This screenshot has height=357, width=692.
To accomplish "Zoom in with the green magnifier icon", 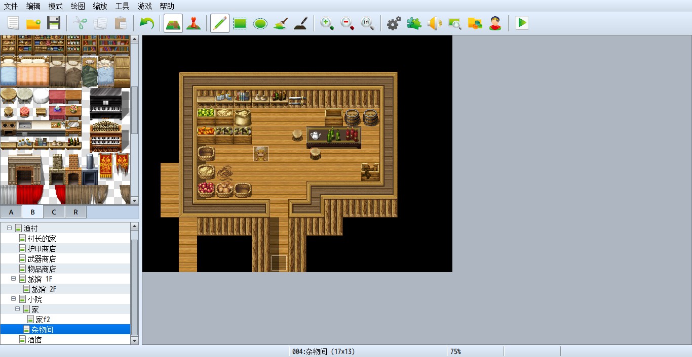I will click(x=327, y=23).
